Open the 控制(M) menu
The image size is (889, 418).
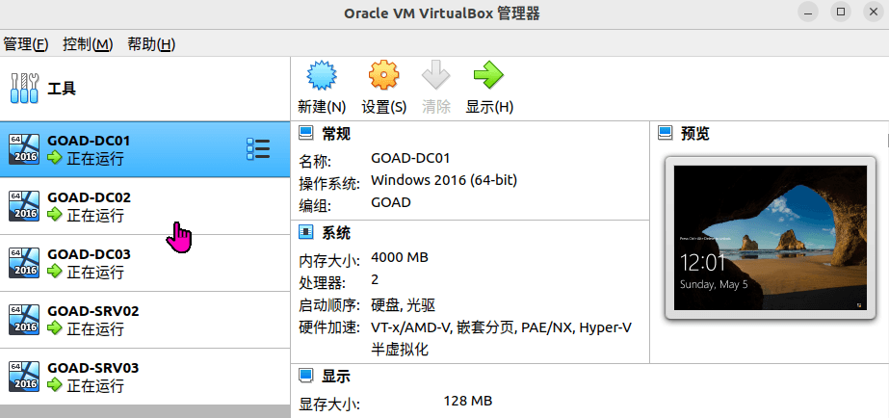(x=88, y=44)
